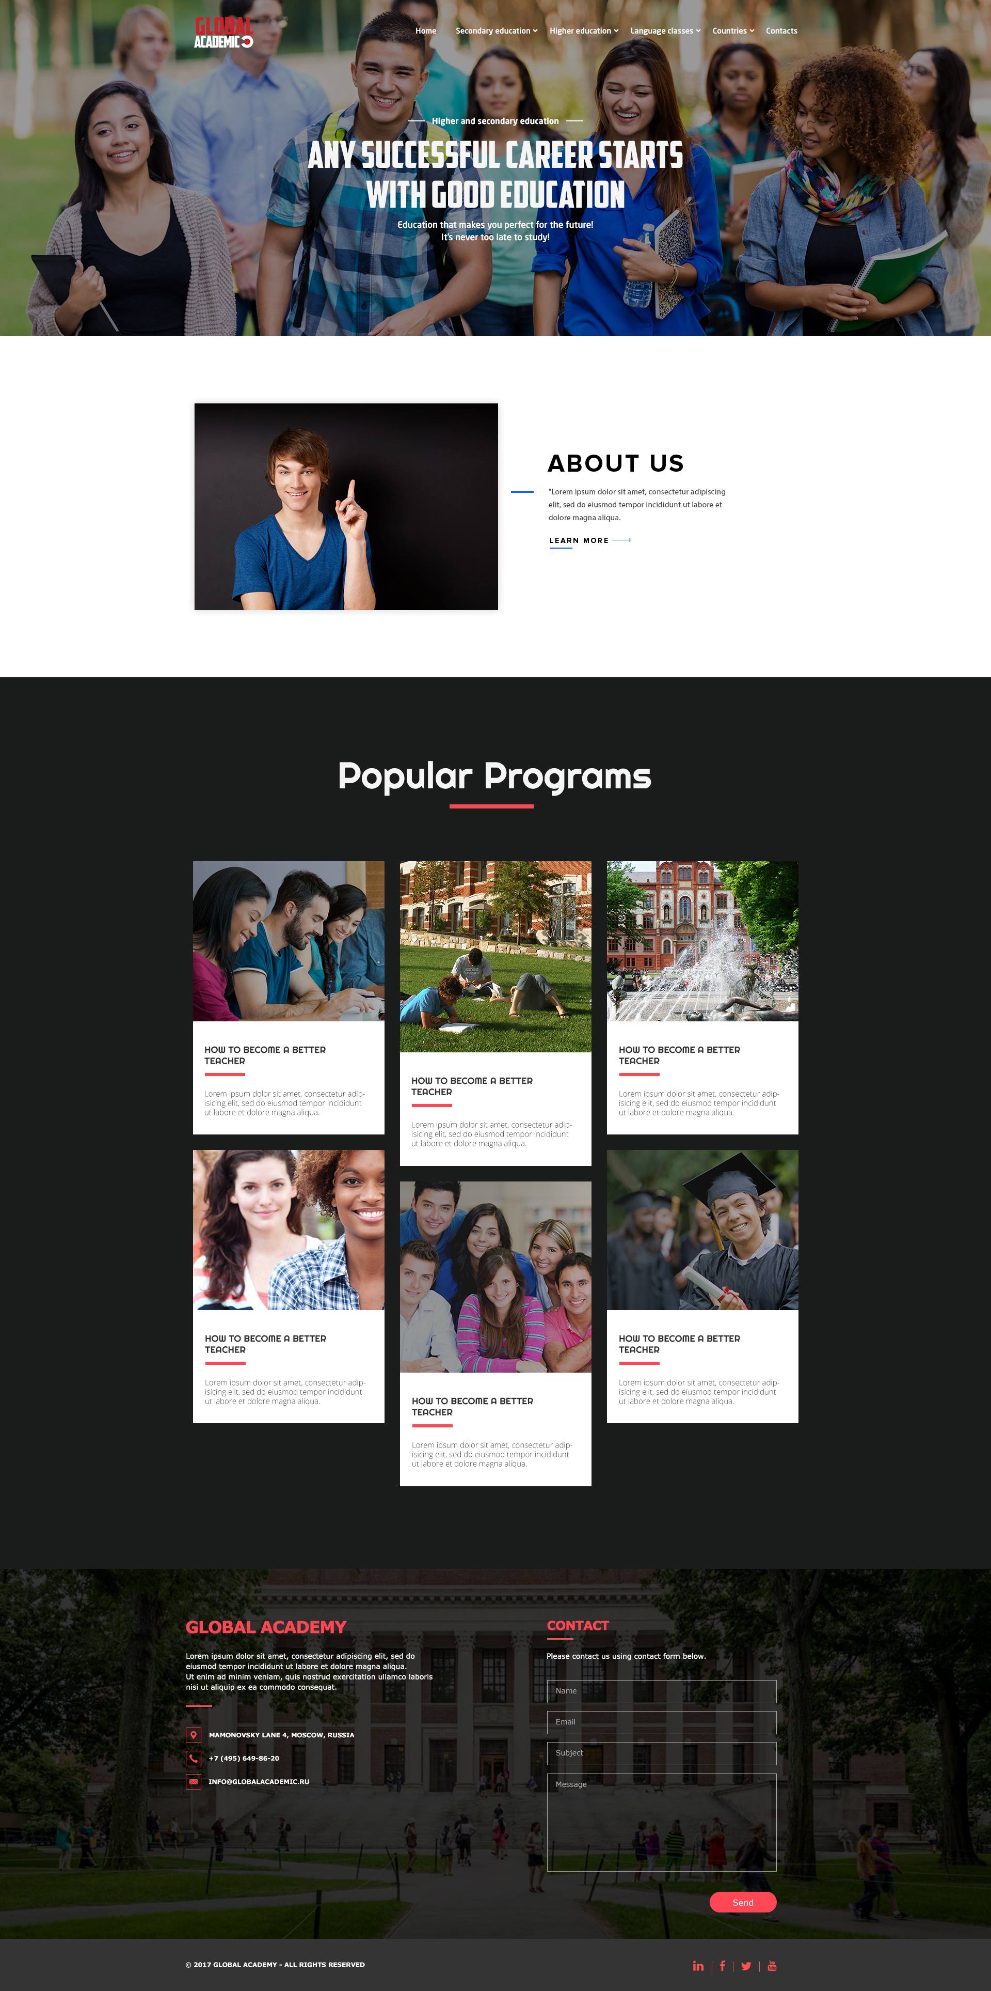
Task: Click the About Us heading
Action: (616, 463)
